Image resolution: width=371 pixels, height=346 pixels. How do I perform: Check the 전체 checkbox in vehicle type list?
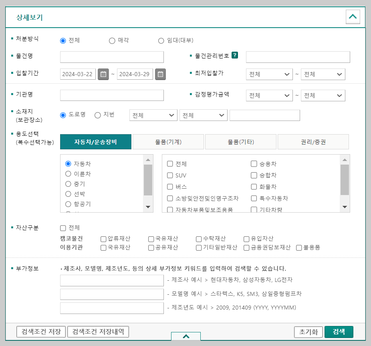pos(170,164)
